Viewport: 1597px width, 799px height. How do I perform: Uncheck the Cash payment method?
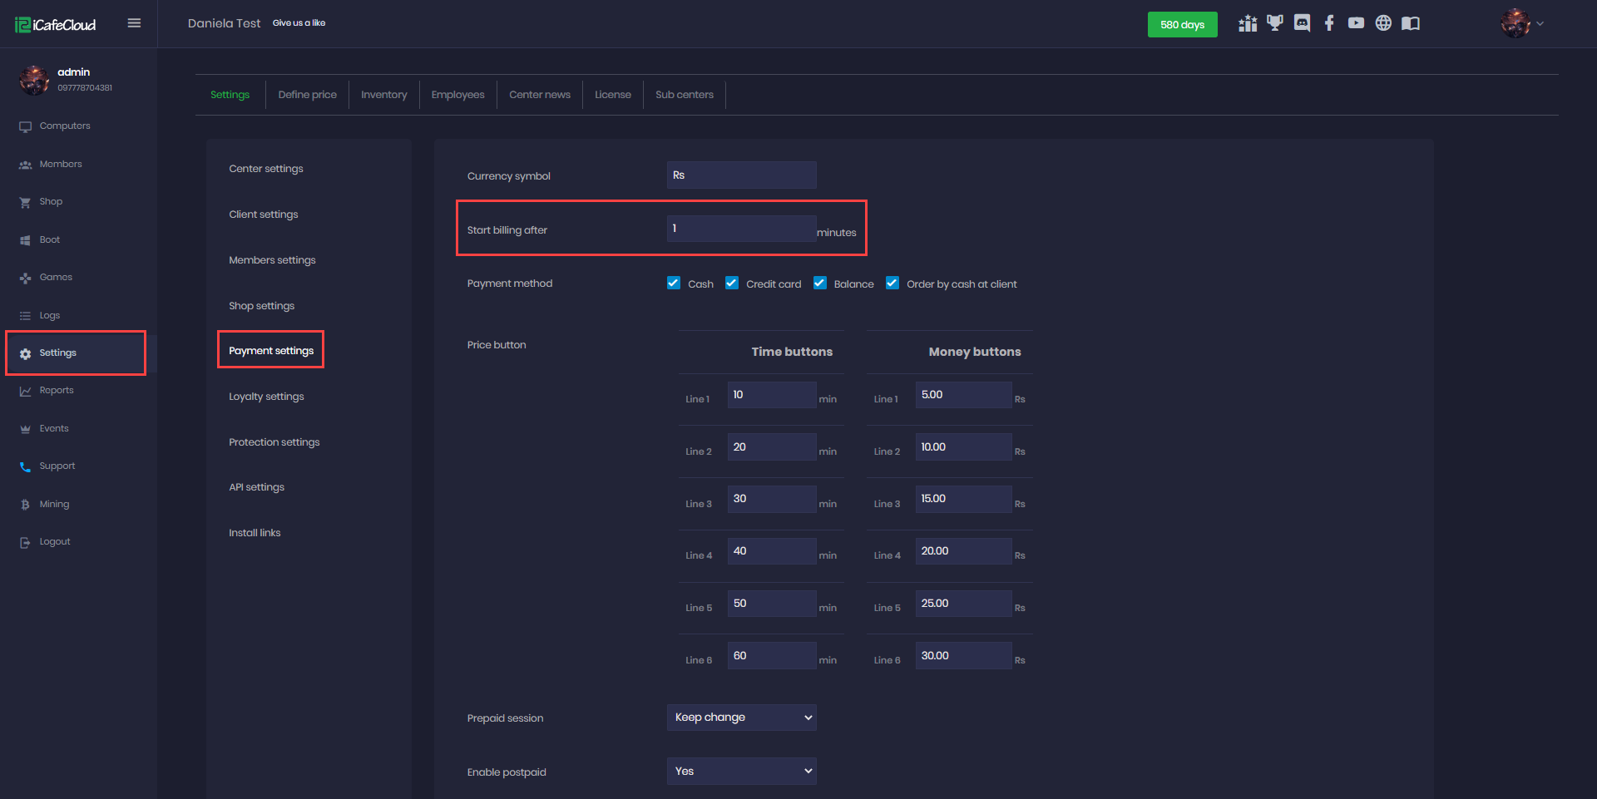pyautogui.click(x=673, y=283)
